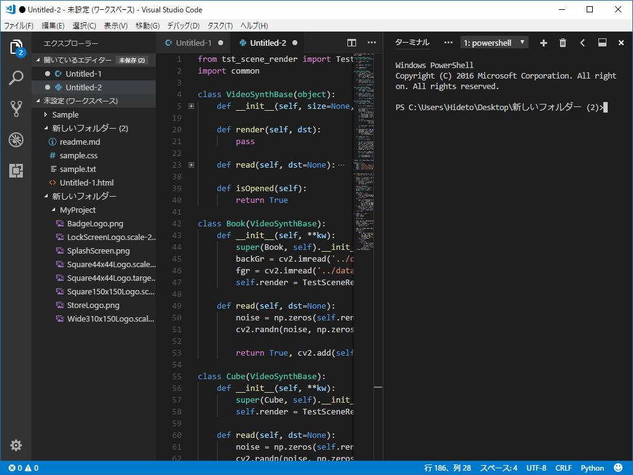Image resolution: width=633 pixels, height=475 pixels.
Task: Open the Explorer view in activity bar
Action: click(16, 48)
